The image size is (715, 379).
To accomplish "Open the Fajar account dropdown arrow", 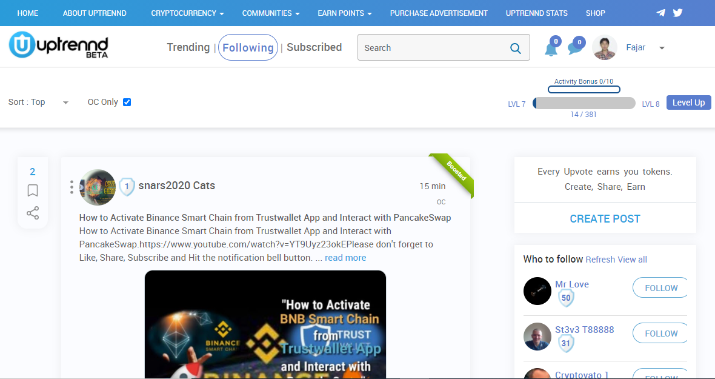I will tap(662, 48).
